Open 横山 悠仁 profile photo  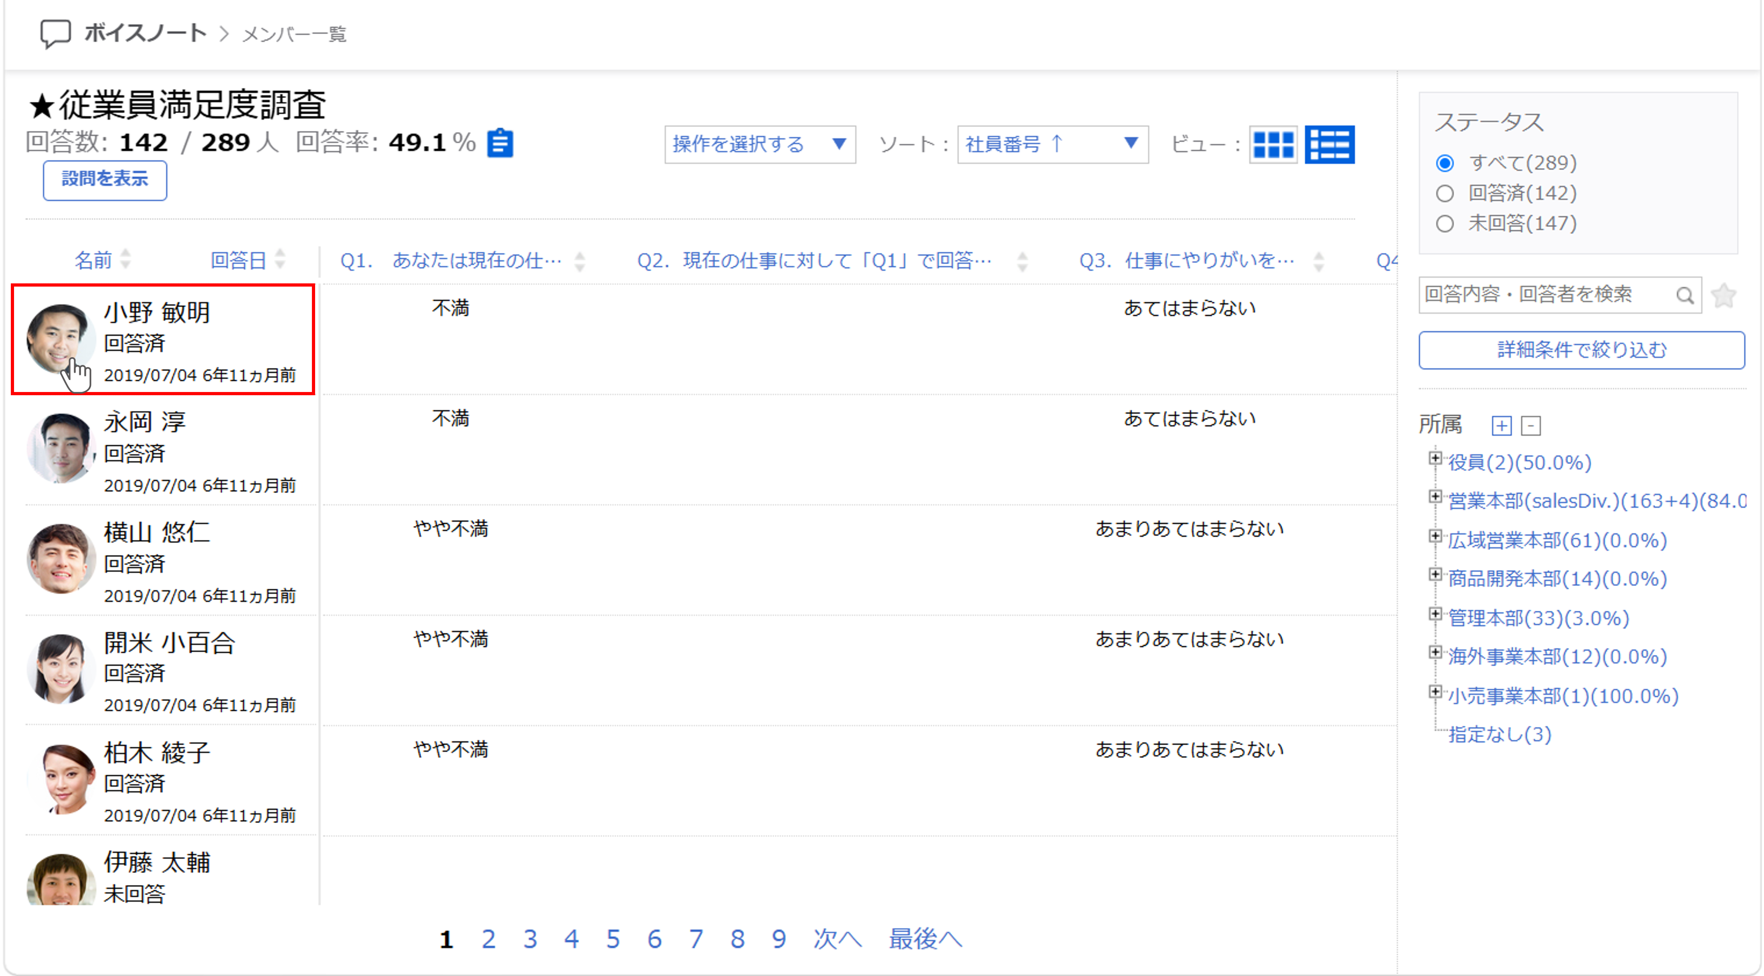60,558
